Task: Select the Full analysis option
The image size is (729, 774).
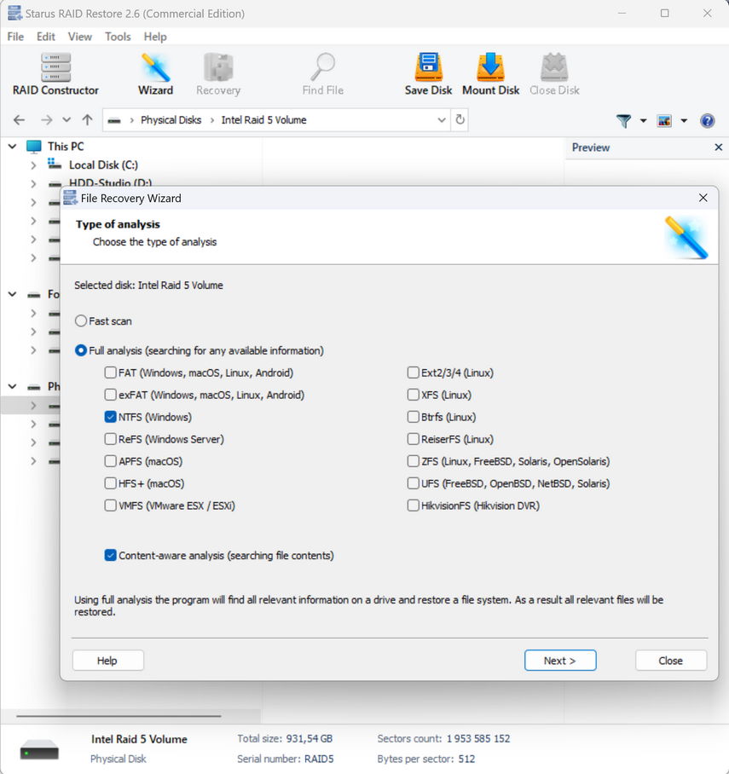Action: click(80, 350)
